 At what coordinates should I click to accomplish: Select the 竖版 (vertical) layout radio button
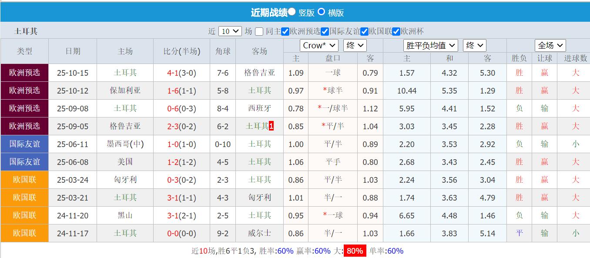tap(292, 13)
